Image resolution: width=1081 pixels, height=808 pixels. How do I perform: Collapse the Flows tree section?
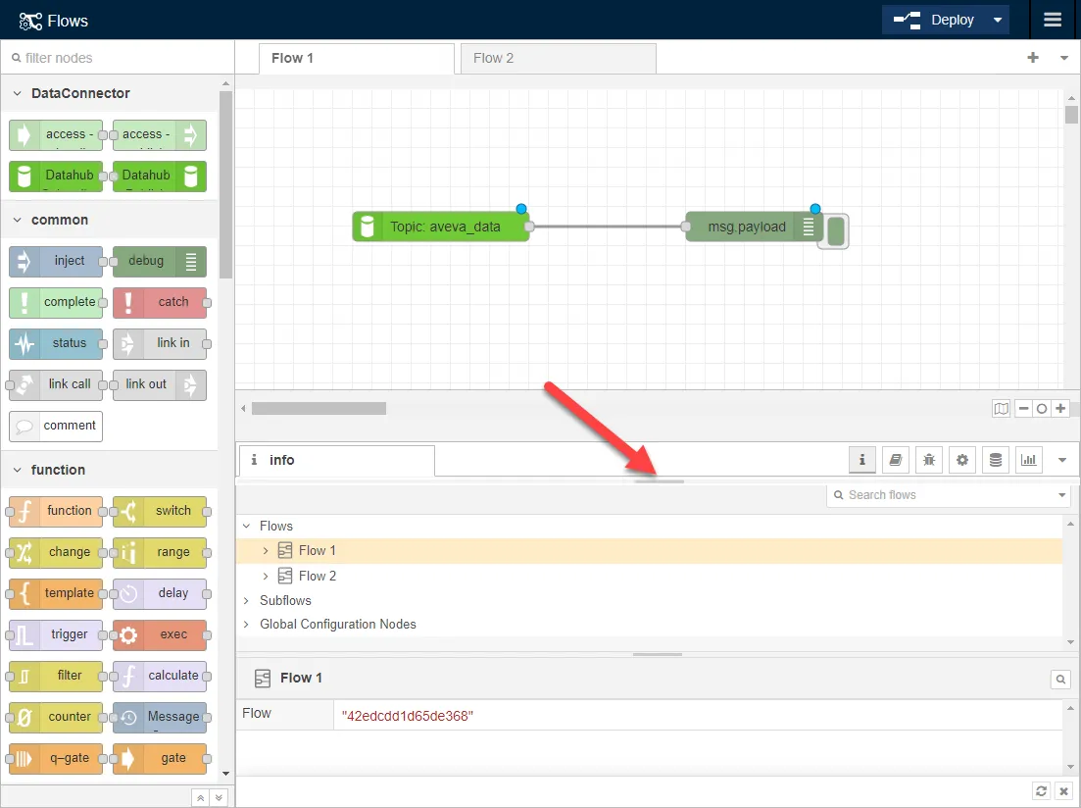(x=246, y=526)
